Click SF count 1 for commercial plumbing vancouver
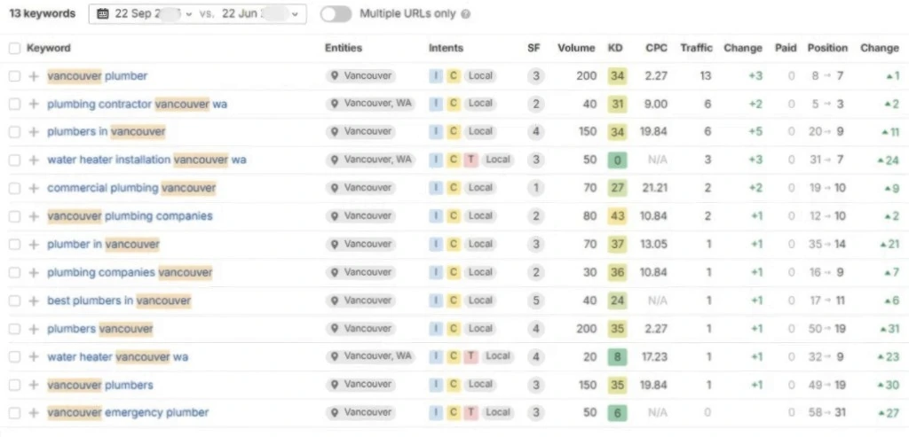 pyautogui.click(x=536, y=188)
